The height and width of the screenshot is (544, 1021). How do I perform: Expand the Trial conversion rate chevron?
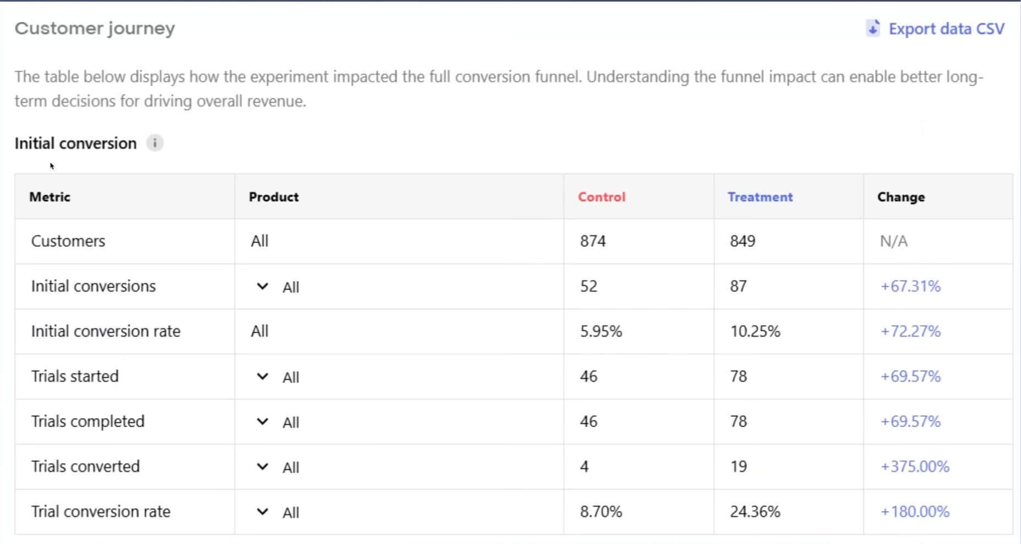pyautogui.click(x=263, y=512)
